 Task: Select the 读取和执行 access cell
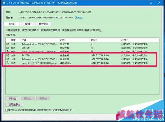[x=65, y=63]
